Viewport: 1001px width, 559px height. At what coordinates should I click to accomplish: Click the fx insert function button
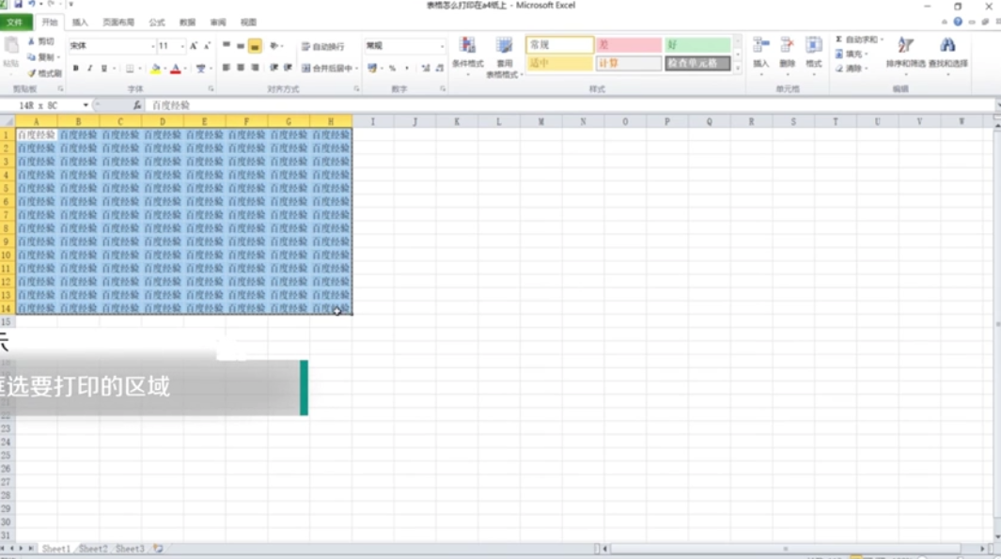pyautogui.click(x=136, y=105)
